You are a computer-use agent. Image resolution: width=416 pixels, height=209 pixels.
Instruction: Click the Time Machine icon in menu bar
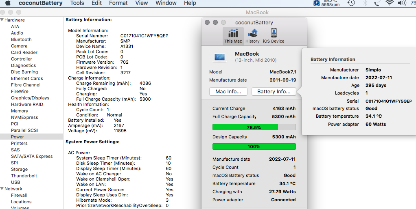click(x=351, y=3)
